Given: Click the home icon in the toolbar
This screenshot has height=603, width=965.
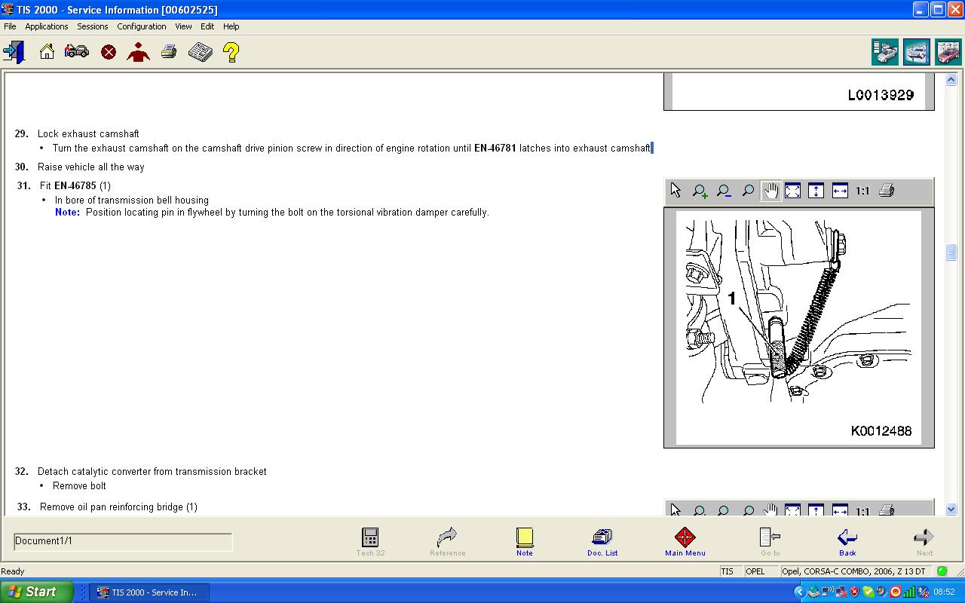Looking at the screenshot, I should click(x=47, y=52).
